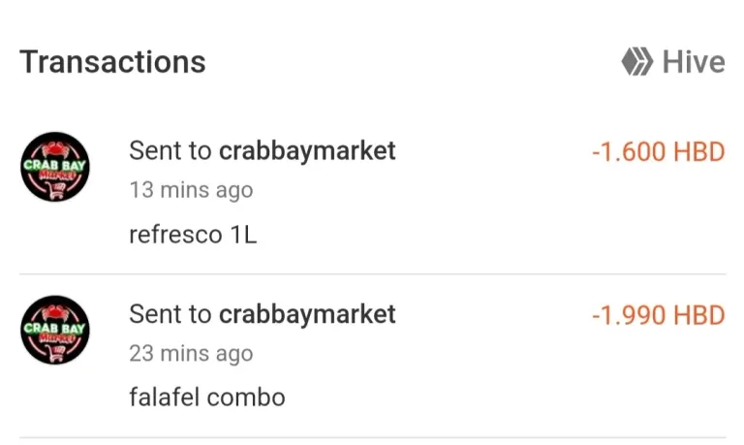Tap Crab Bay avatar on refresco transaction
Image resolution: width=744 pixels, height=445 pixels.
55,167
